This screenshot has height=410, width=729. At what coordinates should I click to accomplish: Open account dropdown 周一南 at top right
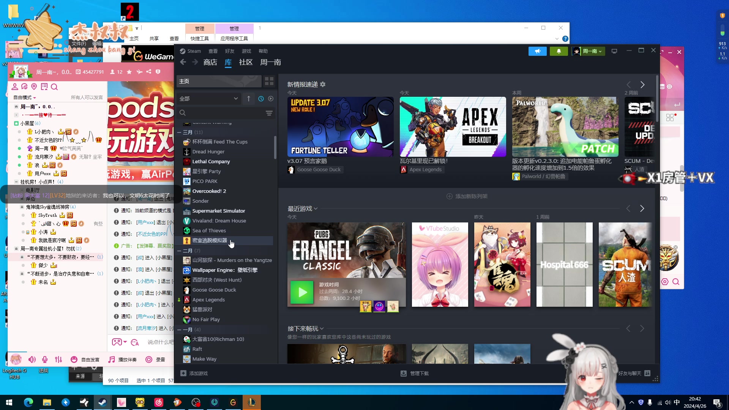[x=588, y=51]
